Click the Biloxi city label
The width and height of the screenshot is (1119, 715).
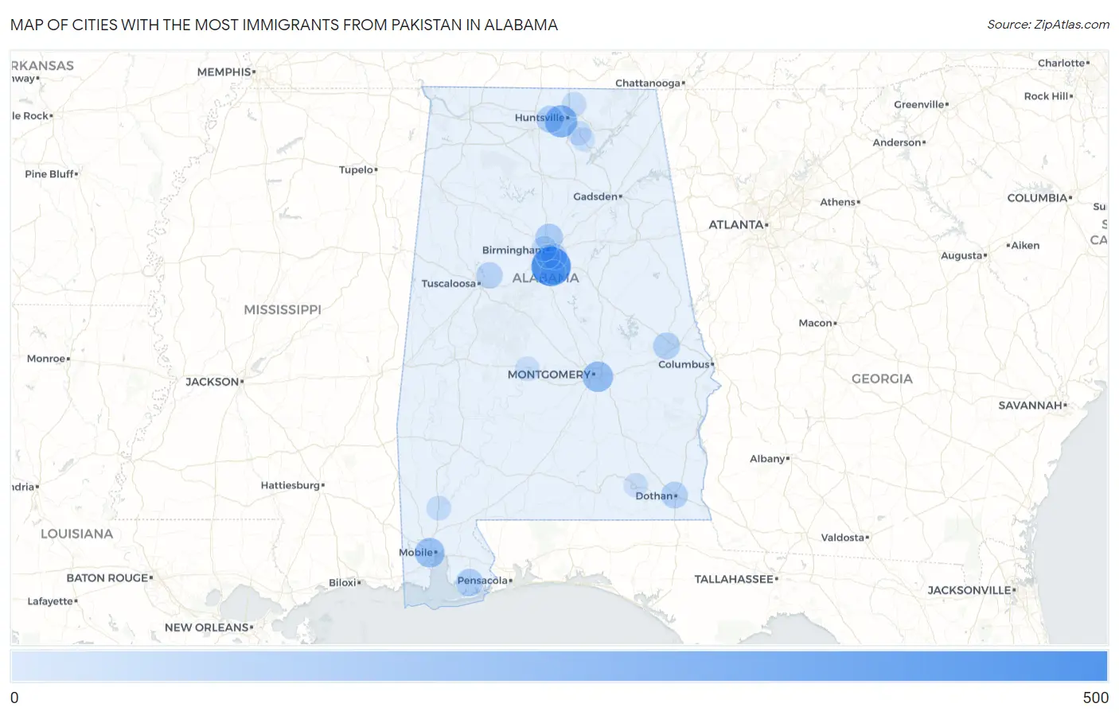click(342, 583)
